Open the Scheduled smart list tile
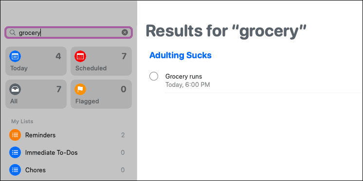Screen dimensions: 363x181 pyautogui.click(x=101, y=61)
